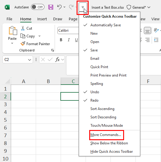The image size is (161, 162).
Task: Expand the Name Box dropdown
Action: 29,60
